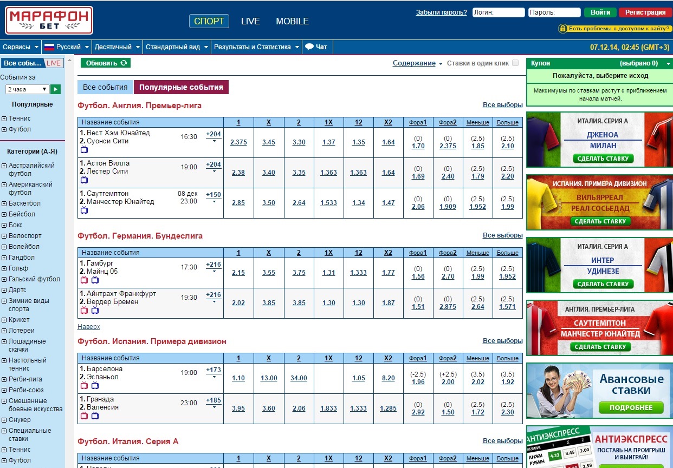Viewport: 673px width, 468px height.
Task: Click the chat speech bubble icon
Action: 309,47
